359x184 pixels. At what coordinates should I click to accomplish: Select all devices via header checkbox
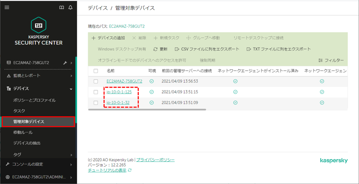click(x=95, y=71)
